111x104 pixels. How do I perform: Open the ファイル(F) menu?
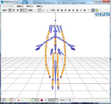click(8, 6)
